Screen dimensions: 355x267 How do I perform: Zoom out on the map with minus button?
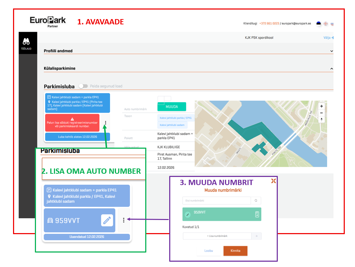tap(321, 113)
